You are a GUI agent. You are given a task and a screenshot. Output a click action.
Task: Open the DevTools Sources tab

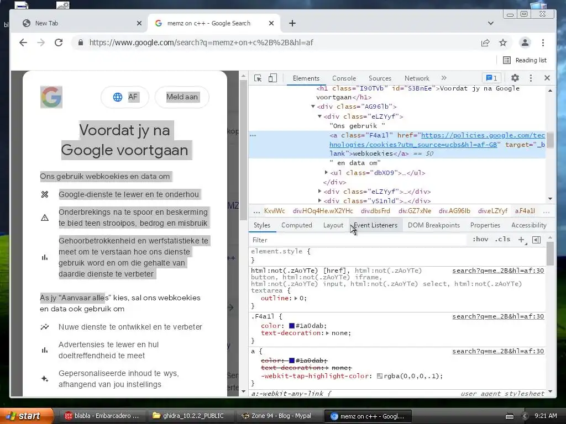click(x=380, y=78)
